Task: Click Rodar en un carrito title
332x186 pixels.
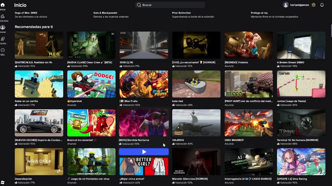Action: click(26, 101)
